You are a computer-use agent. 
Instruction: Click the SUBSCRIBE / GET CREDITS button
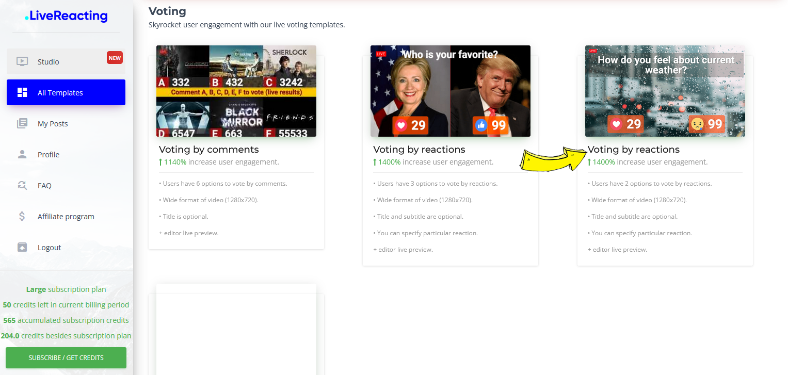pos(66,357)
